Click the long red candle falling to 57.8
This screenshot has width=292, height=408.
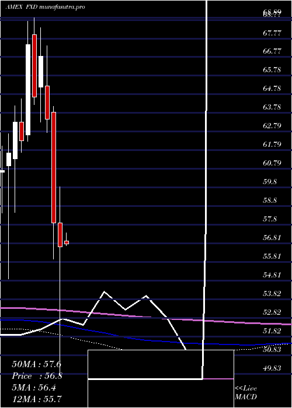tap(54, 168)
